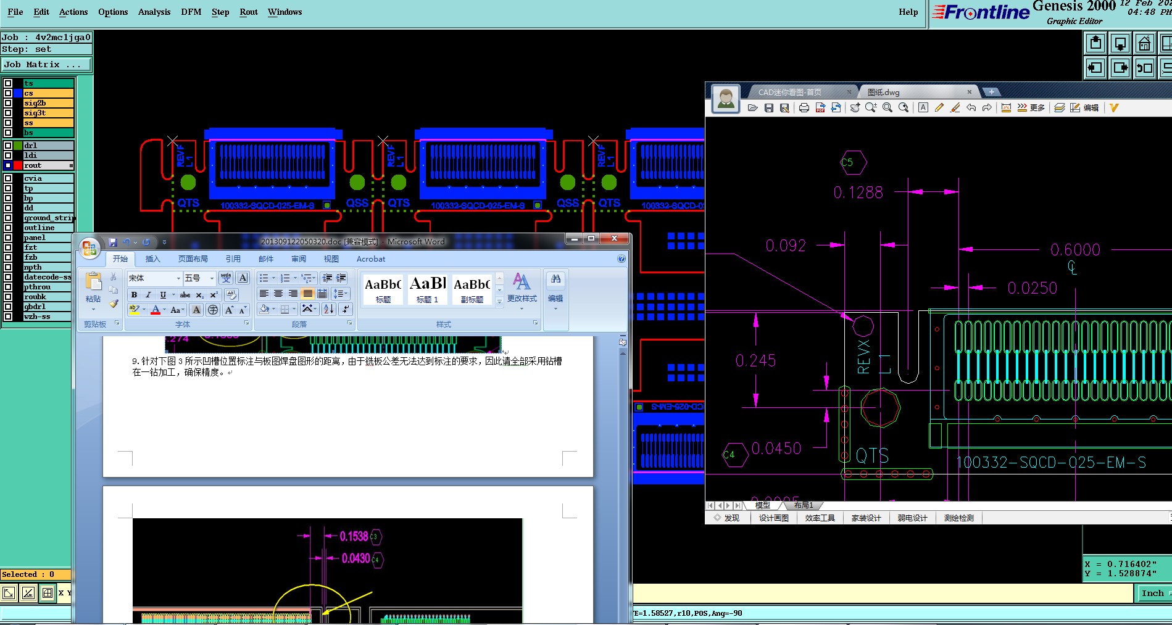Redo action in CAD viewer toolbar
Screen dimensions: 1172x625
point(987,108)
